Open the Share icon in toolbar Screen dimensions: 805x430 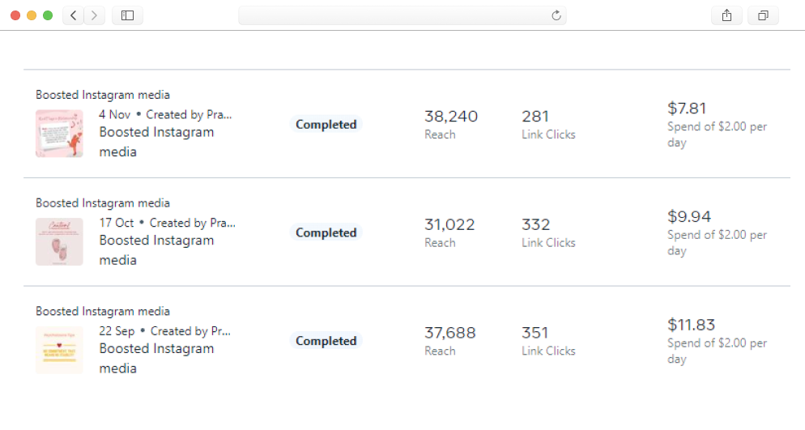[x=726, y=15]
